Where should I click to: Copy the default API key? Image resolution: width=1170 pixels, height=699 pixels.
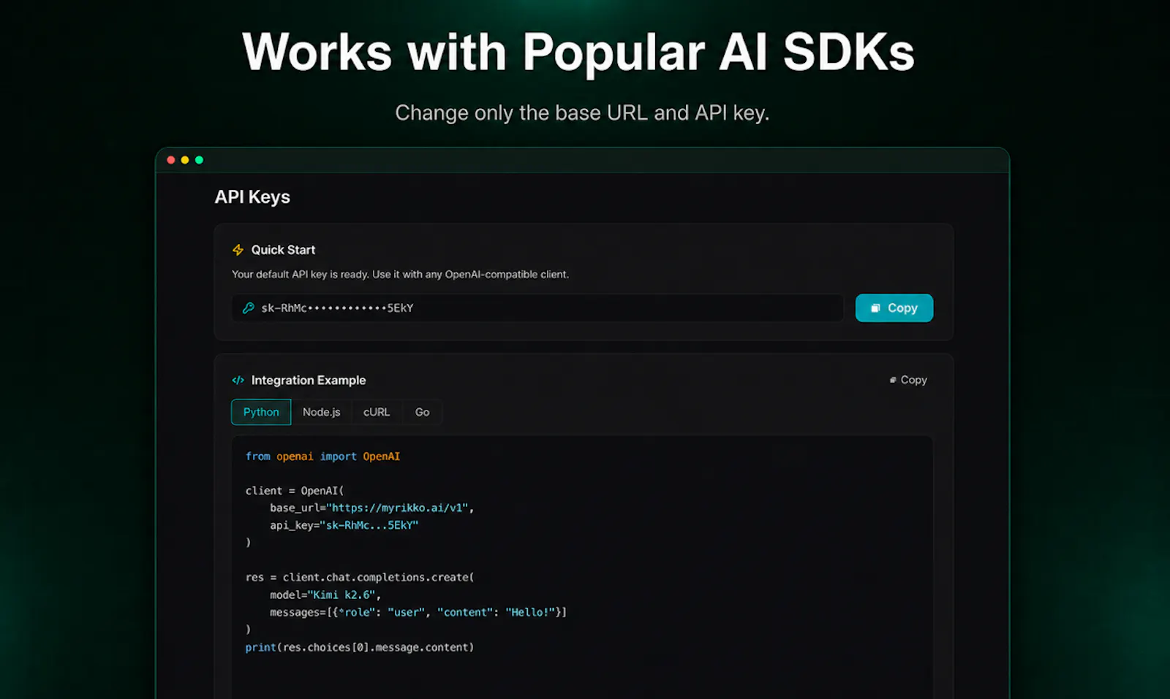click(894, 308)
